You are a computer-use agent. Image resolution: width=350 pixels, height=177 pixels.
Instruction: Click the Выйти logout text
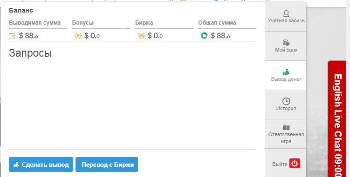point(280,164)
